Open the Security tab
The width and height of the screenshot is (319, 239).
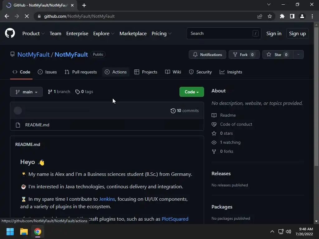point(200,72)
